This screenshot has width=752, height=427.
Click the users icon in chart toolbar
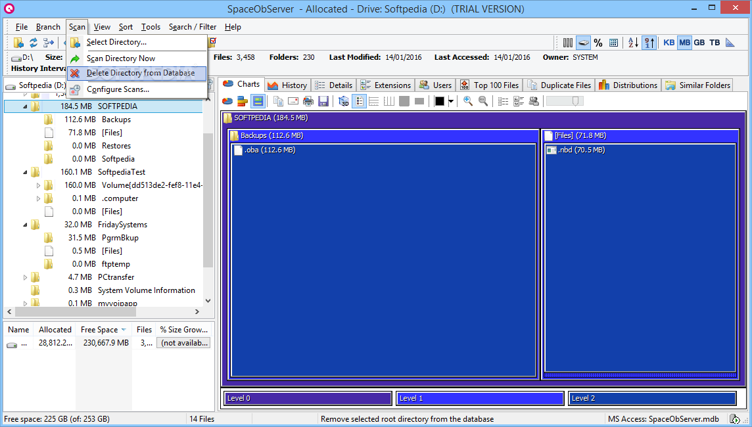[x=534, y=101]
